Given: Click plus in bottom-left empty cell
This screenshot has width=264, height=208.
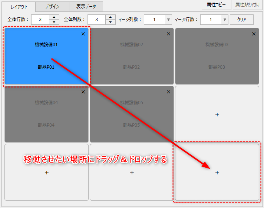Looking at the screenshot, I should tap(46, 173).
